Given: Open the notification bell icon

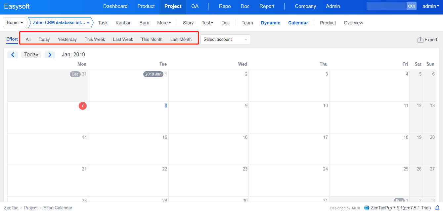Looking at the screenshot, I should pos(437,208).
